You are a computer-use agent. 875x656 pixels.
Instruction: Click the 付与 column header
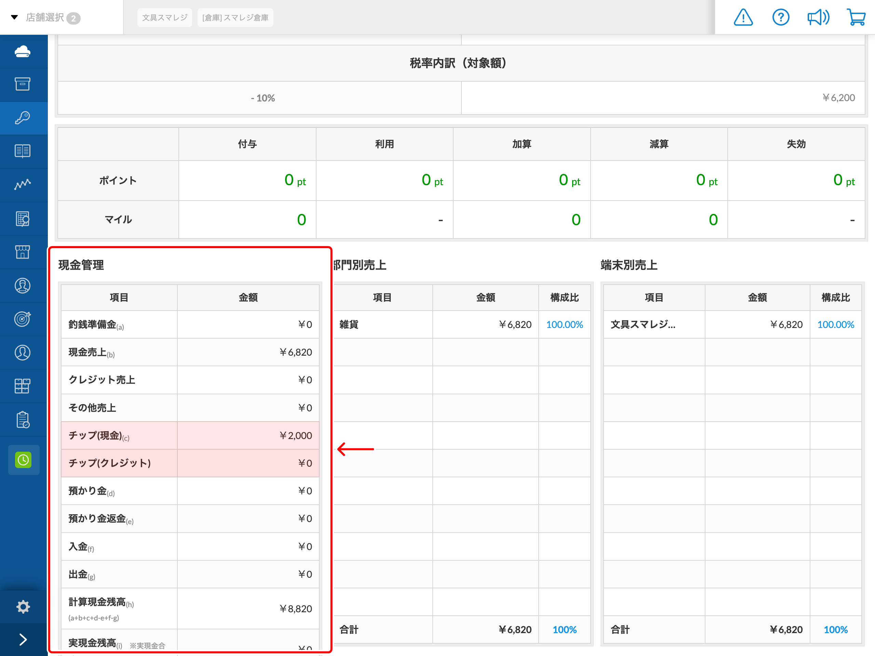pos(247,144)
